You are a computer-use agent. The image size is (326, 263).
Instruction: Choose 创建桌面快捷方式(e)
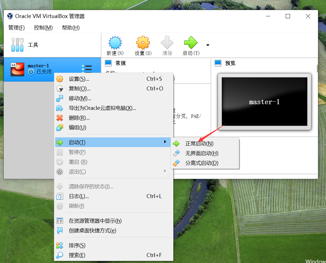pyautogui.click(x=114, y=230)
